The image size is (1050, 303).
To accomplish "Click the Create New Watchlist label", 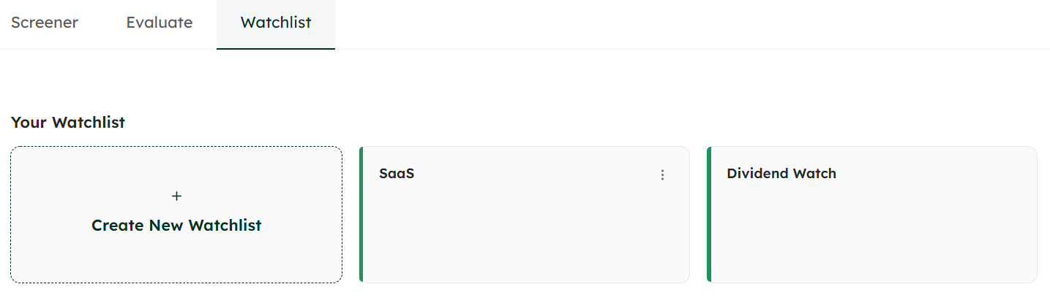I will (176, 226).
